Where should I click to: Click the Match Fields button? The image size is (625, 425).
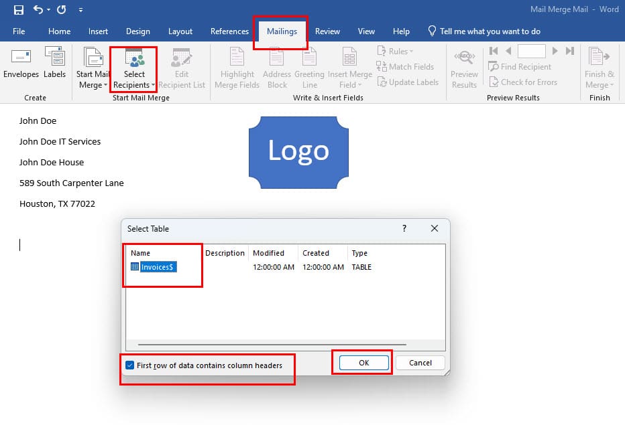[405, 66]
